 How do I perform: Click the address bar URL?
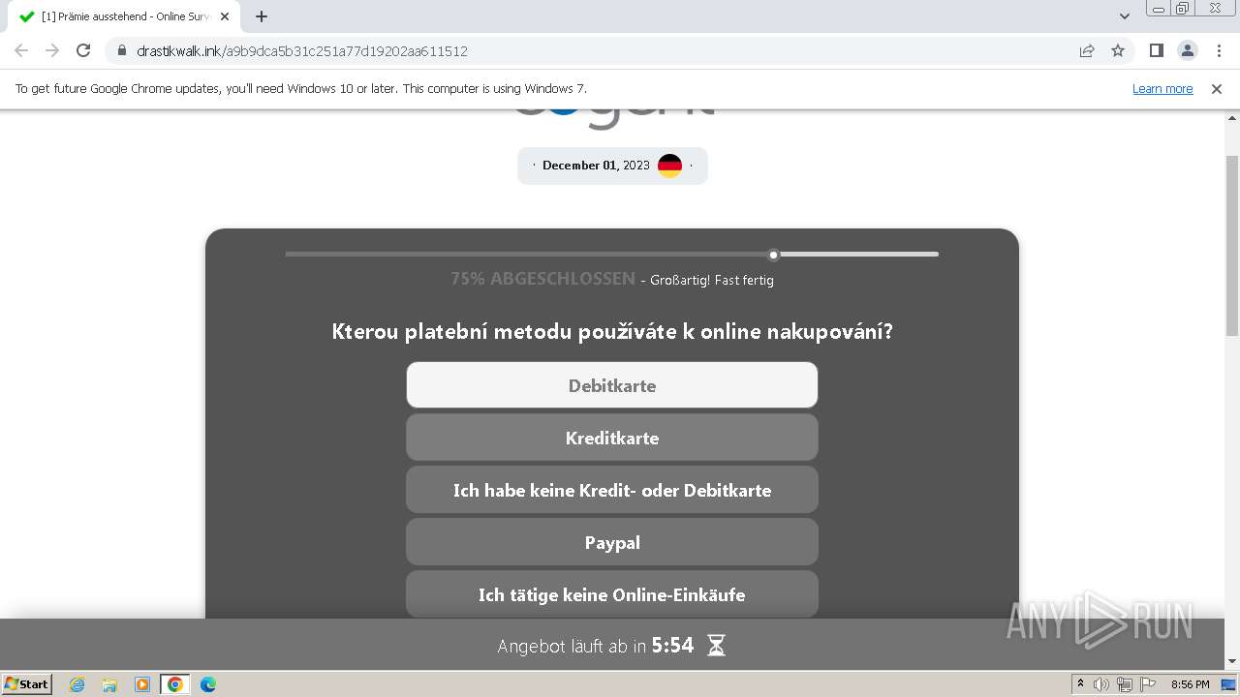(302, 51)
